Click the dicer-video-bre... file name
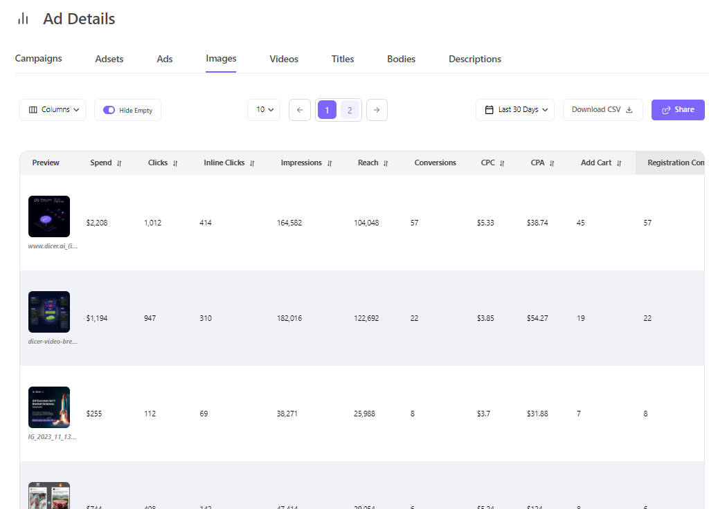Screen dimensions: 709x509 pos(53,342)
